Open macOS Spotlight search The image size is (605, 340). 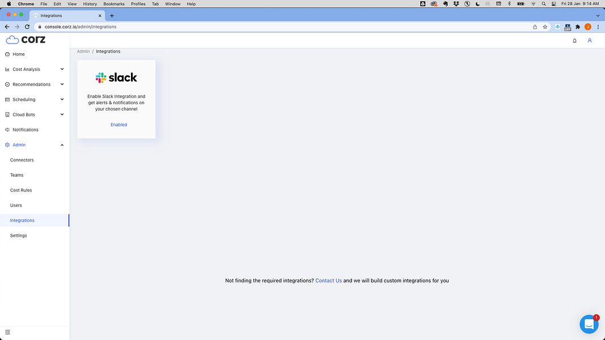click(x=544, y=4)
